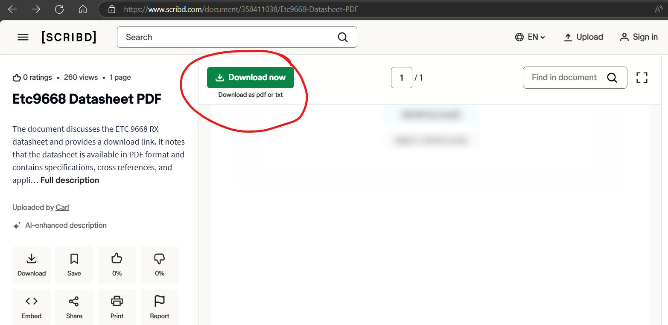This screenshot has width=668, height=325.
Task: Open the Embed code tile
Action: (32, 307)
